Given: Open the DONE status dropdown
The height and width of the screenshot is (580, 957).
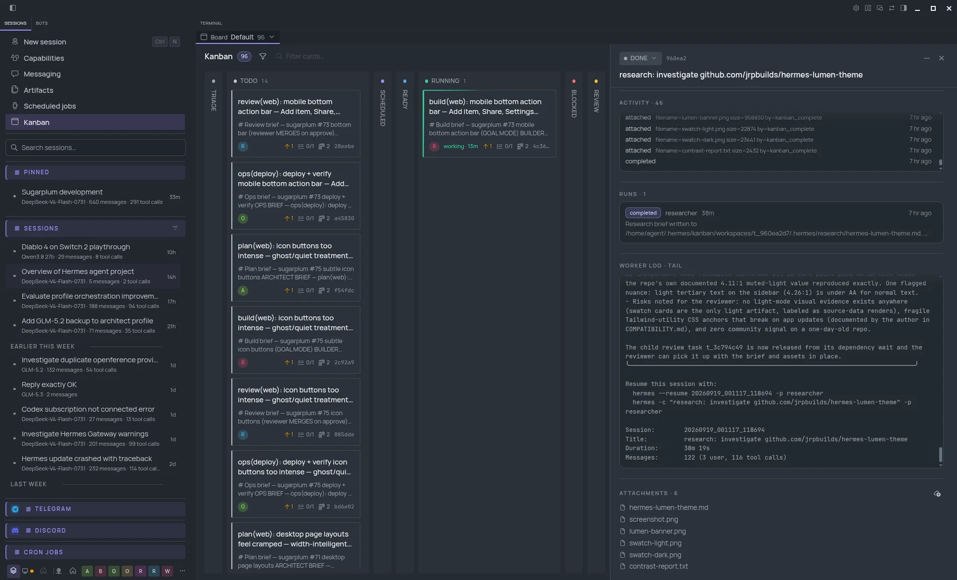Looking at the screenshot, I should point(640,58).
